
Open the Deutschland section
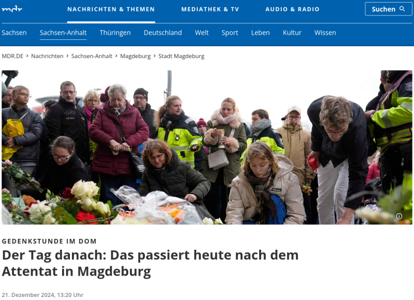[x=162, y=33]
